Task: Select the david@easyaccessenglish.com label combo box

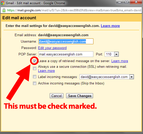Action: pos(107,77)
